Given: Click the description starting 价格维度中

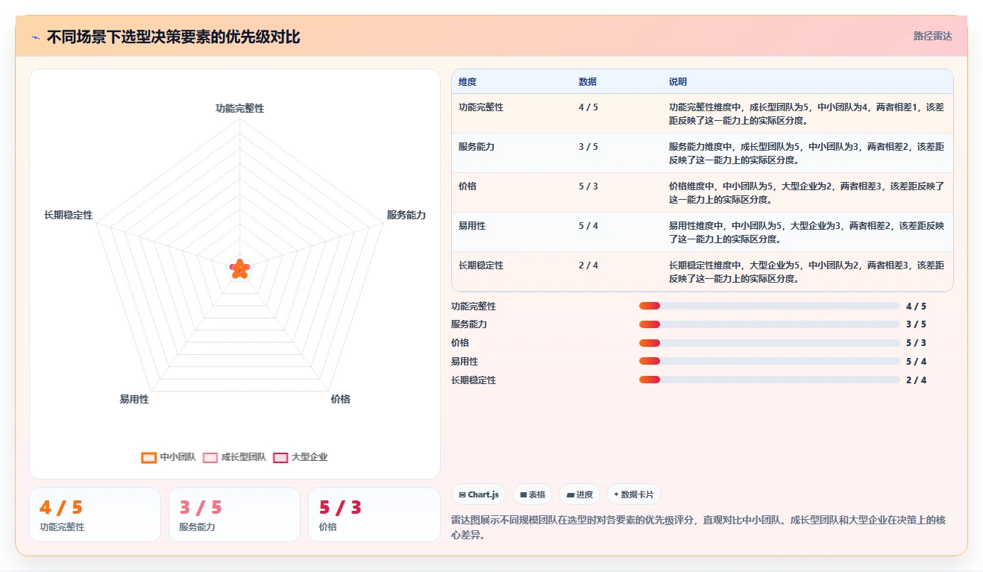Looking at the screenshot, I should point(806,192).
